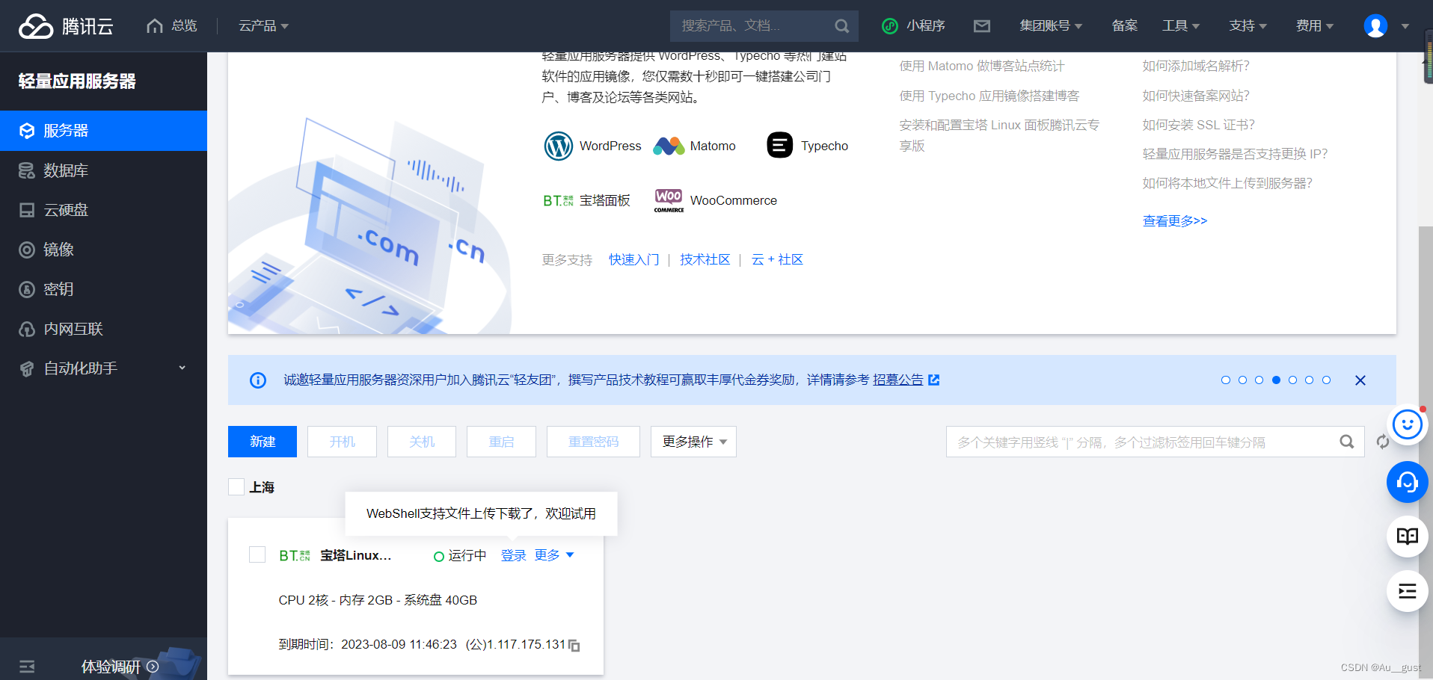The image size is (1433, 680).
Task: Open the smiley feedback floating button
Action: [x=1407, y=425]
